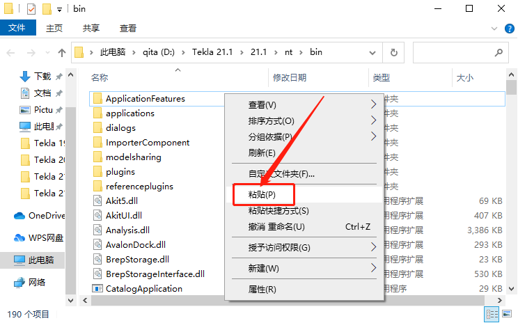The height and width of the screenshot is (323, 518).
Task: Click the Properties quick access icon
Action: [31, 9]
